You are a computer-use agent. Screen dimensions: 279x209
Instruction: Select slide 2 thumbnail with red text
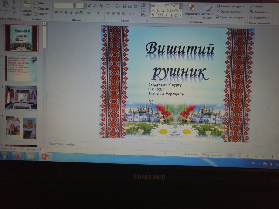tap(21, 68)
